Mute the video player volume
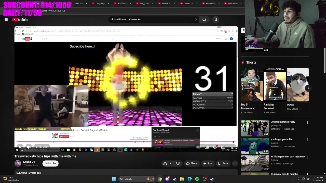The height and width of the screenshot is (183, 326). [x=29, y=147]
